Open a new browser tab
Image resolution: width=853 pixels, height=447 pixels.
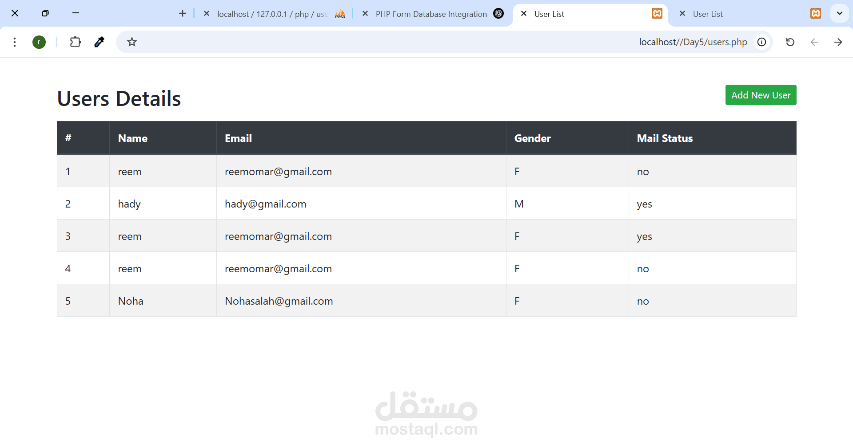(x=182, y=13)
